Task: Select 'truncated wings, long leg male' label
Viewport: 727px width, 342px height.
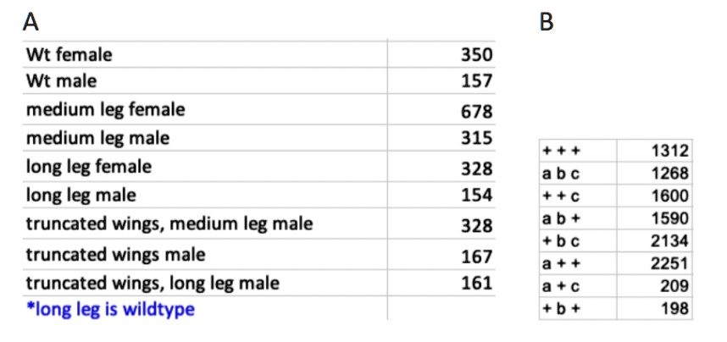Action: (x=153, y=281)
